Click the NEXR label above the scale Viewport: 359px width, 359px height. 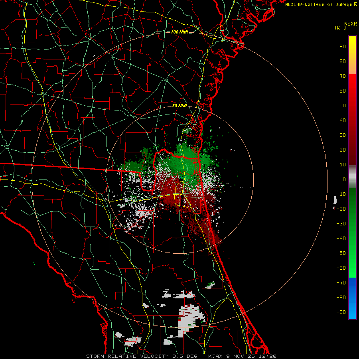point(351,24)
